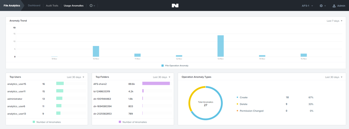Click the 13-Nov anomaly bar
The height and width of the screenshot is (129, 349).
(x=221, y=46)
